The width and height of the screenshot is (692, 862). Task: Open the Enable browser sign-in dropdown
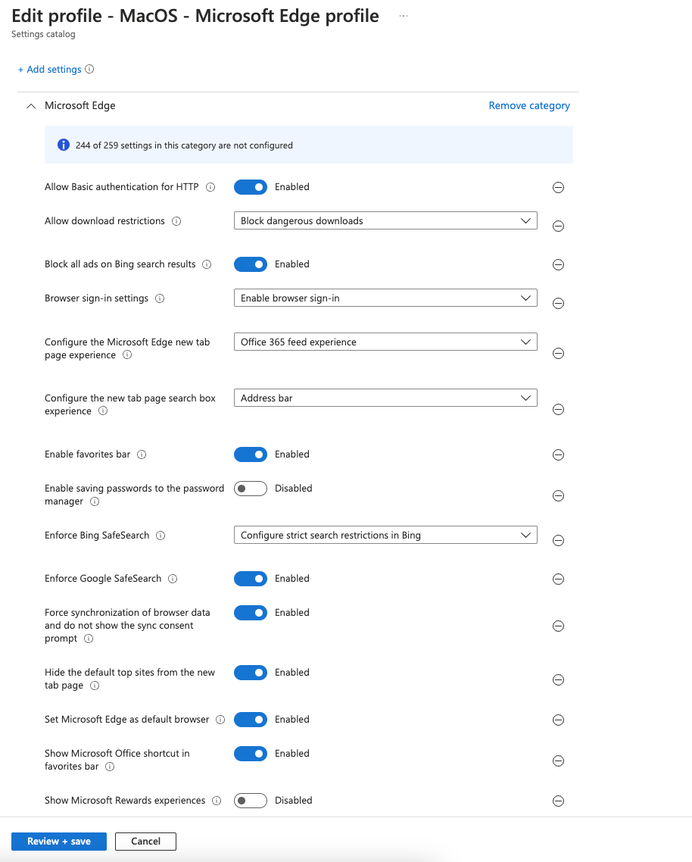(385, 298)
